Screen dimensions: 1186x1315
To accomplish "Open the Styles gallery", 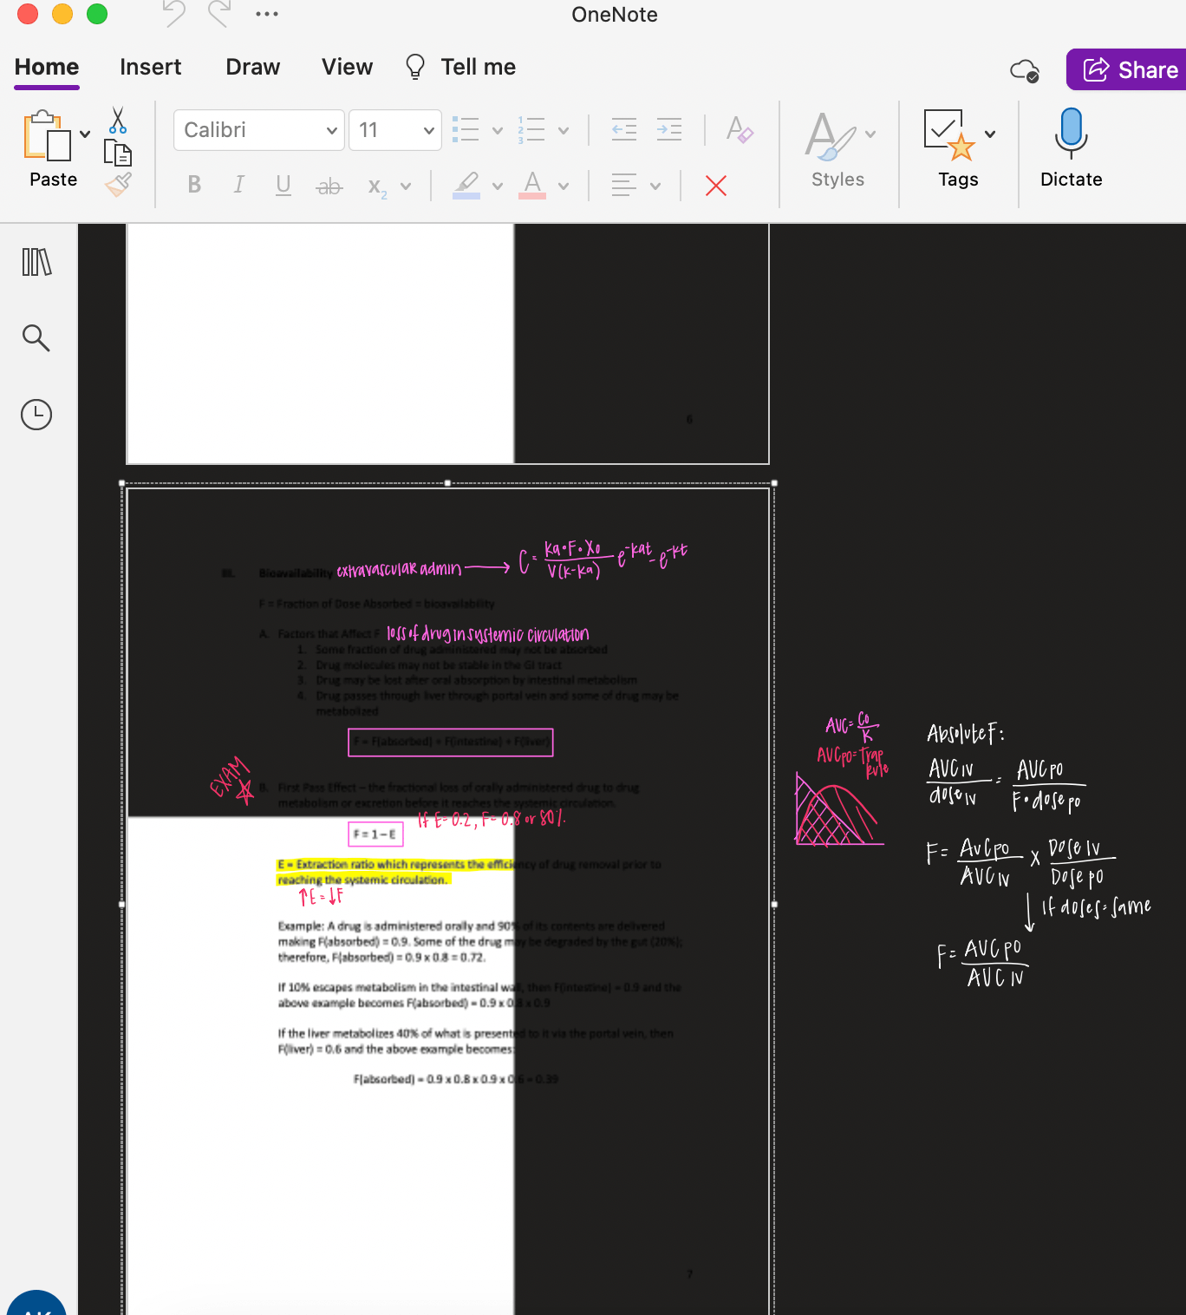I will [837, 149].
